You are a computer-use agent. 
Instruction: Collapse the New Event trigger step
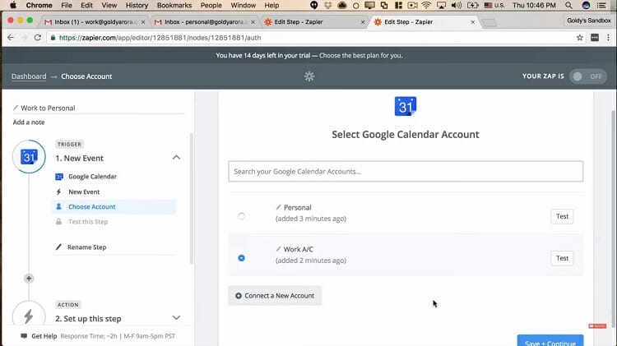(176, 158)
